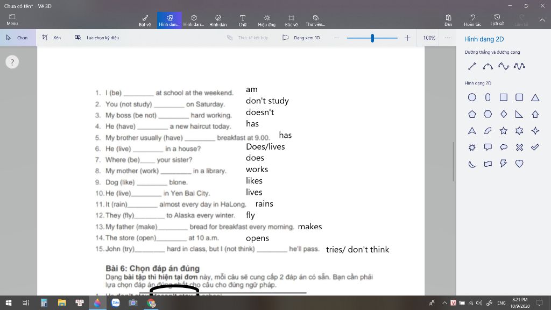
Task: Select the square speech bubble shape
Action: point(488,147)
